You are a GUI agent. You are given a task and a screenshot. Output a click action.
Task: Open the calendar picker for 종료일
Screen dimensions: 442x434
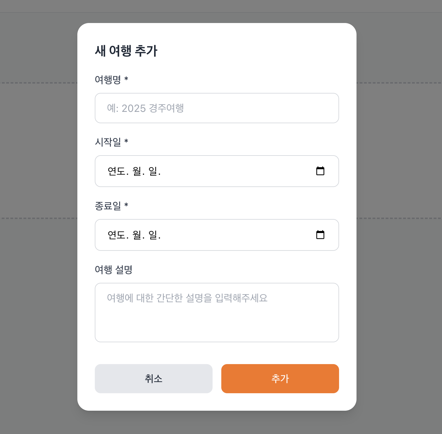[x=320, y=235]
